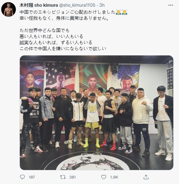Click the Kazakhstan flag boxer poster in photo
The image size is (180, 184).
[x=94, y=78]
